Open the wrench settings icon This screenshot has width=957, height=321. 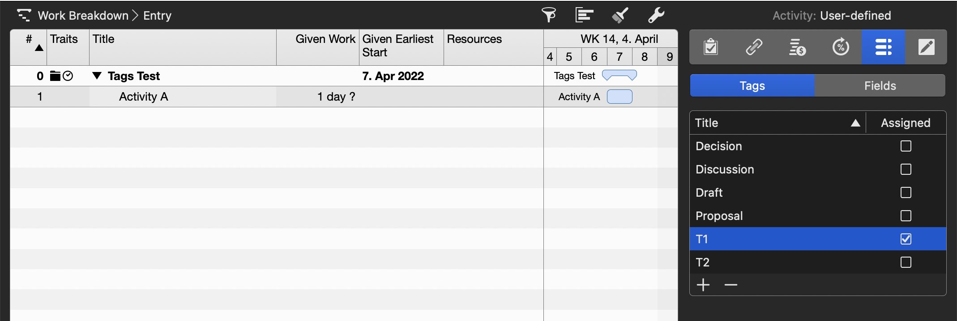[x=656, y=15]
